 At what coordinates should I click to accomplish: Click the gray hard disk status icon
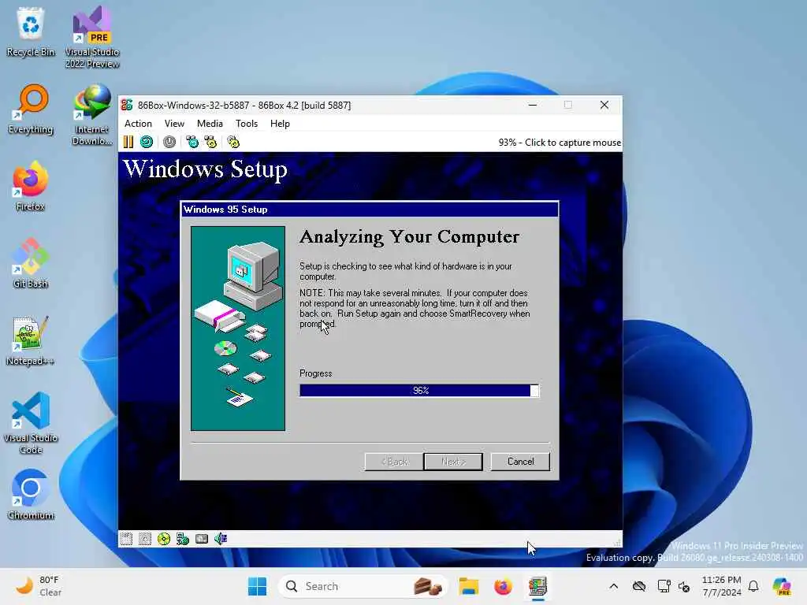point(202,539)
